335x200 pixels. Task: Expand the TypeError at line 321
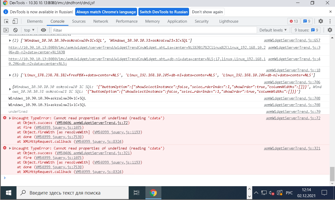click(10, 148)
